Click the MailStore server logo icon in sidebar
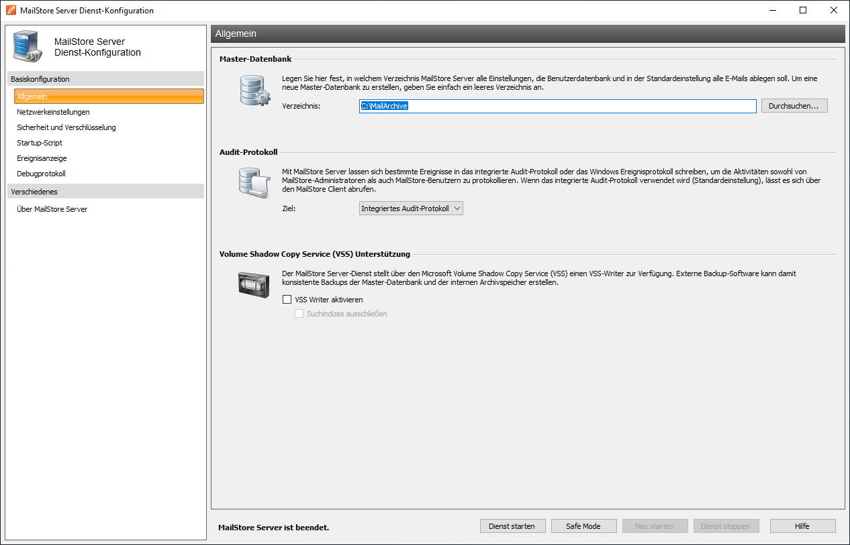 [28, 47]
